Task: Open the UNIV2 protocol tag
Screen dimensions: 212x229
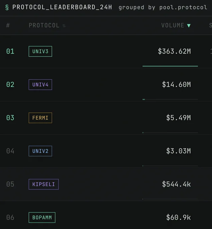Action: point(40,151)
